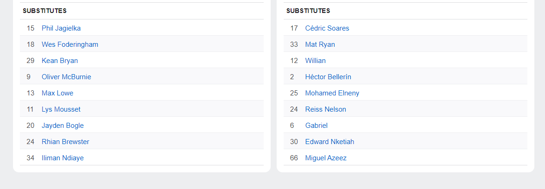Select substitute Kean Bryan

[x=60, y=61]
